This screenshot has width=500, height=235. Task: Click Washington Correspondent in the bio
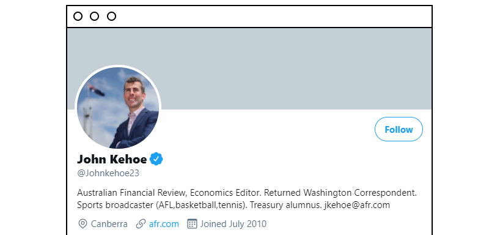[x=360, y=193]
